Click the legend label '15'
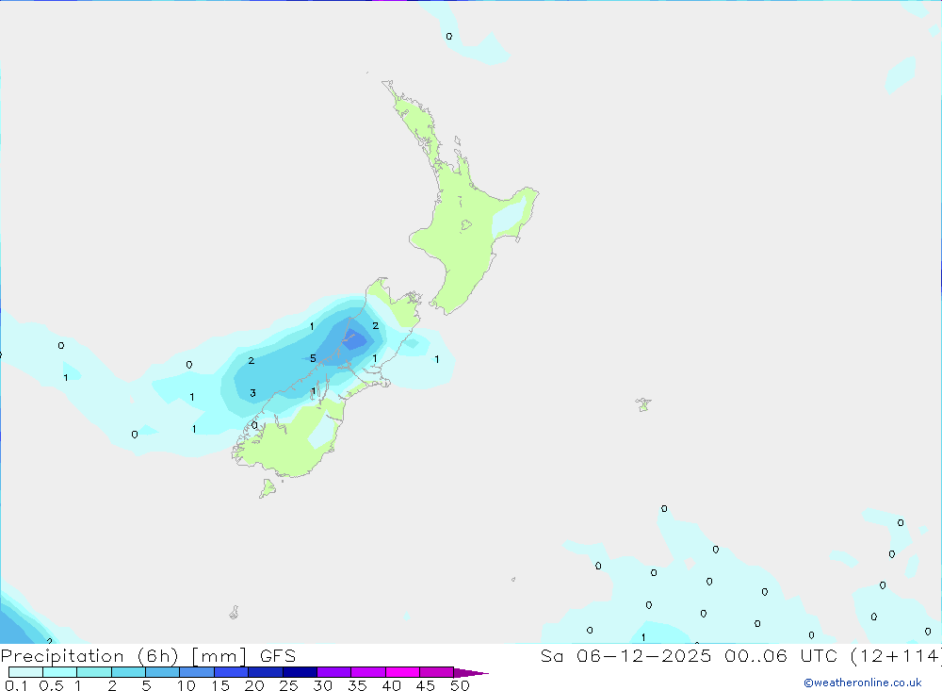 (x=220, y=685)
